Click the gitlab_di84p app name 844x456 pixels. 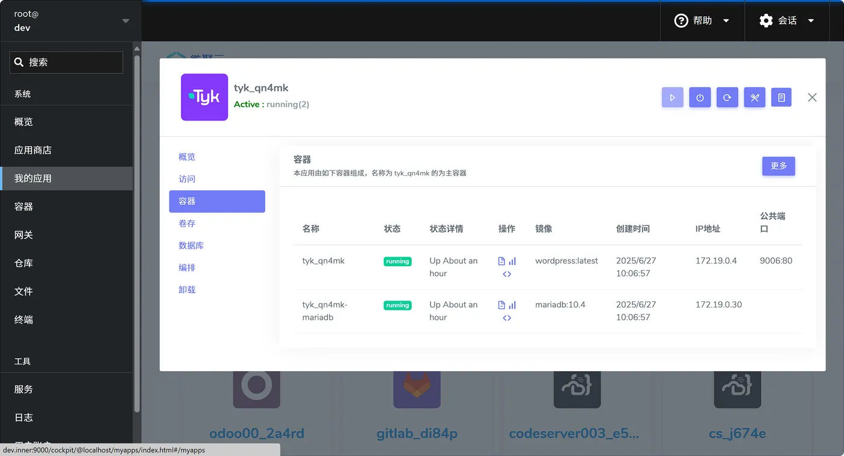pos(417,434)
